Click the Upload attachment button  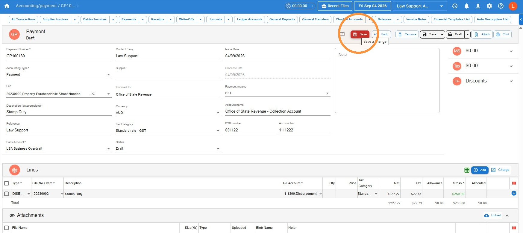coord(492,215)
